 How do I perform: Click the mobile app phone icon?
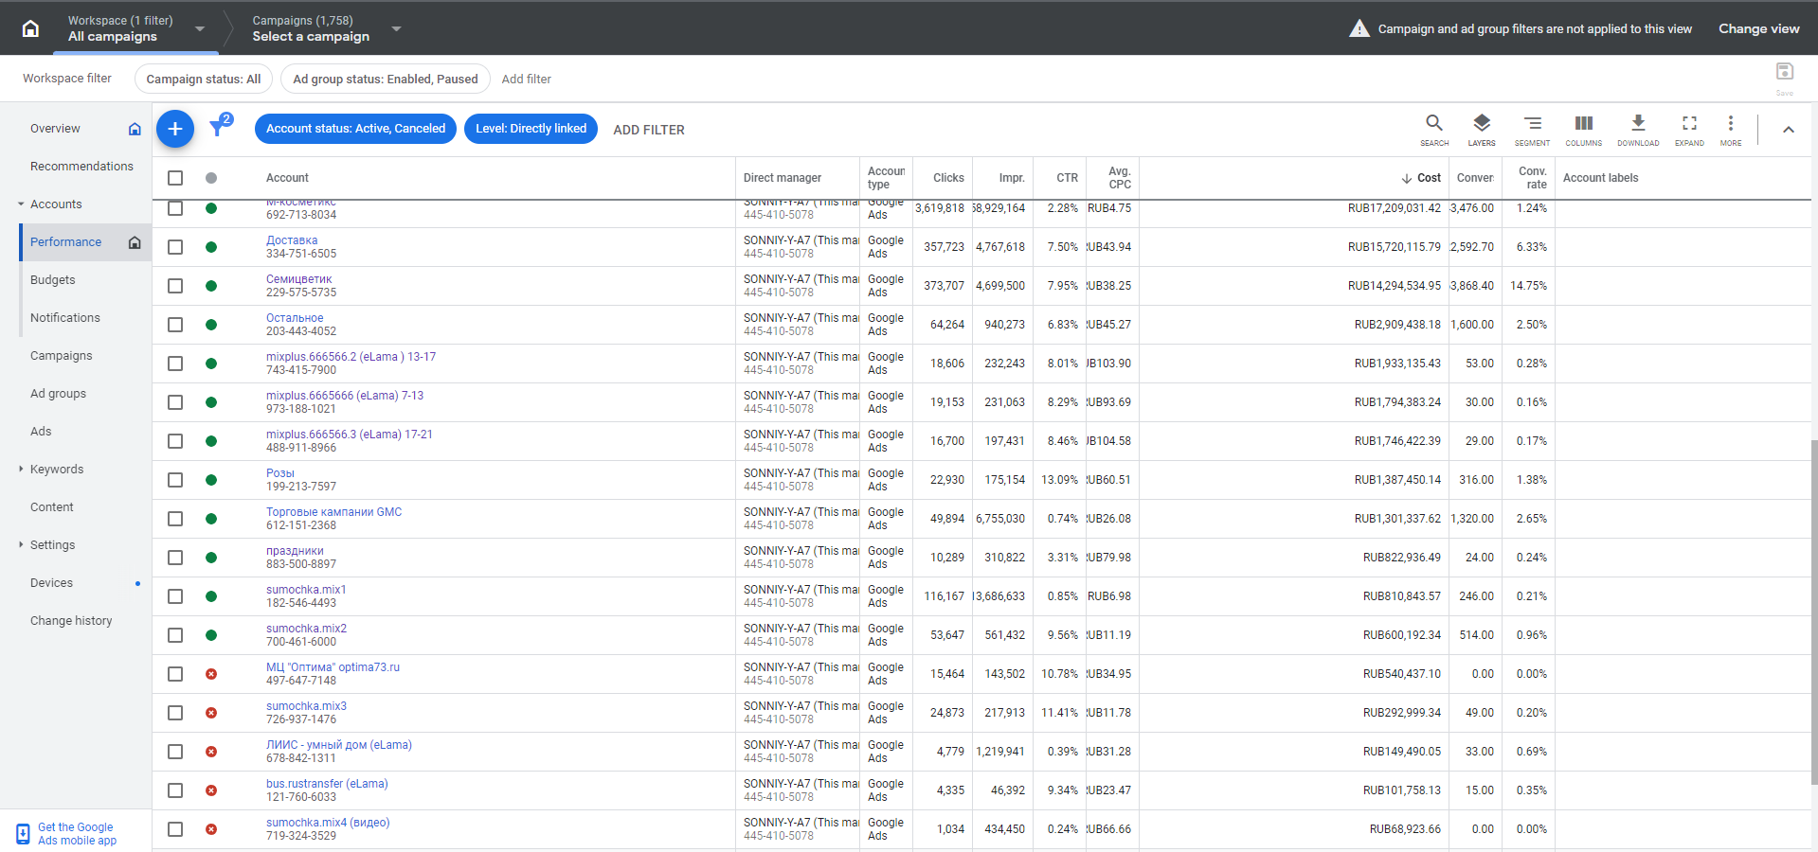click(23, 834)
